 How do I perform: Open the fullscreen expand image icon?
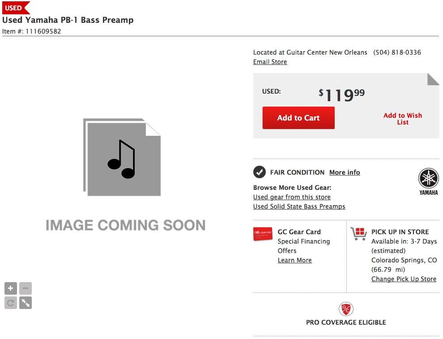[x=26, y=303]
